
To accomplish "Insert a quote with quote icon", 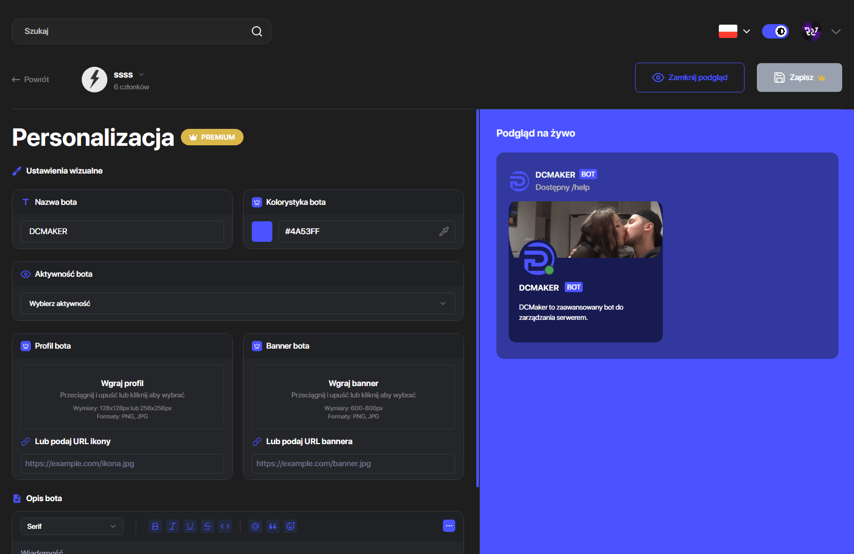I will [x=273, y=526].
